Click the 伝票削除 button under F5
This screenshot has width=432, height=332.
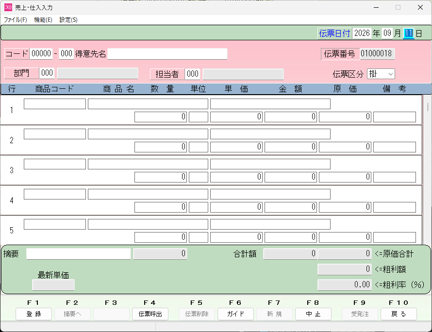coord(197,314)
